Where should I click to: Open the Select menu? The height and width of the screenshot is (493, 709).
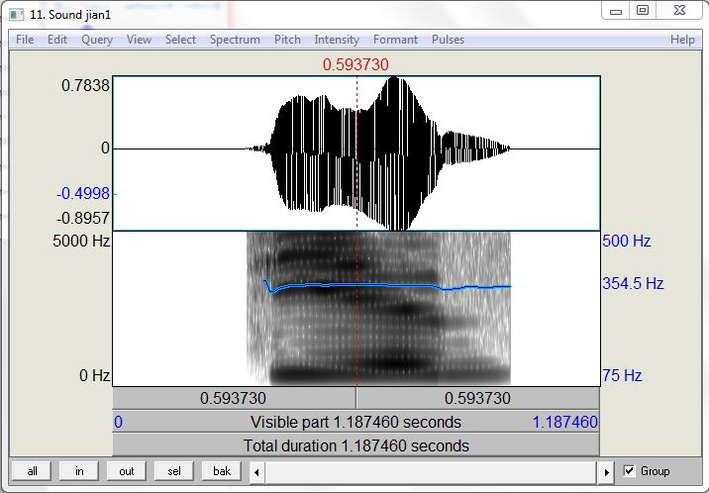click(180, 40)
